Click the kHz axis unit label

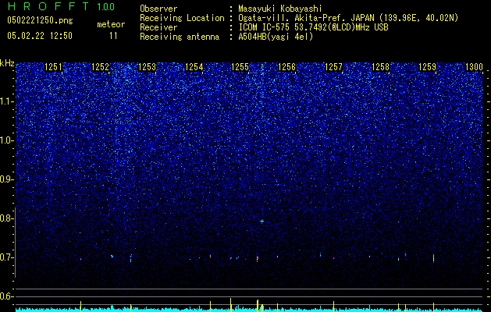click(7, 64)
